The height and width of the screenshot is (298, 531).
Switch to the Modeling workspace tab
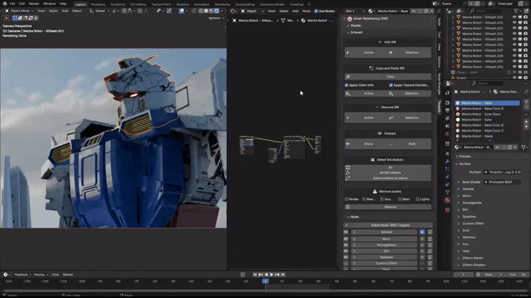point(98,4)
